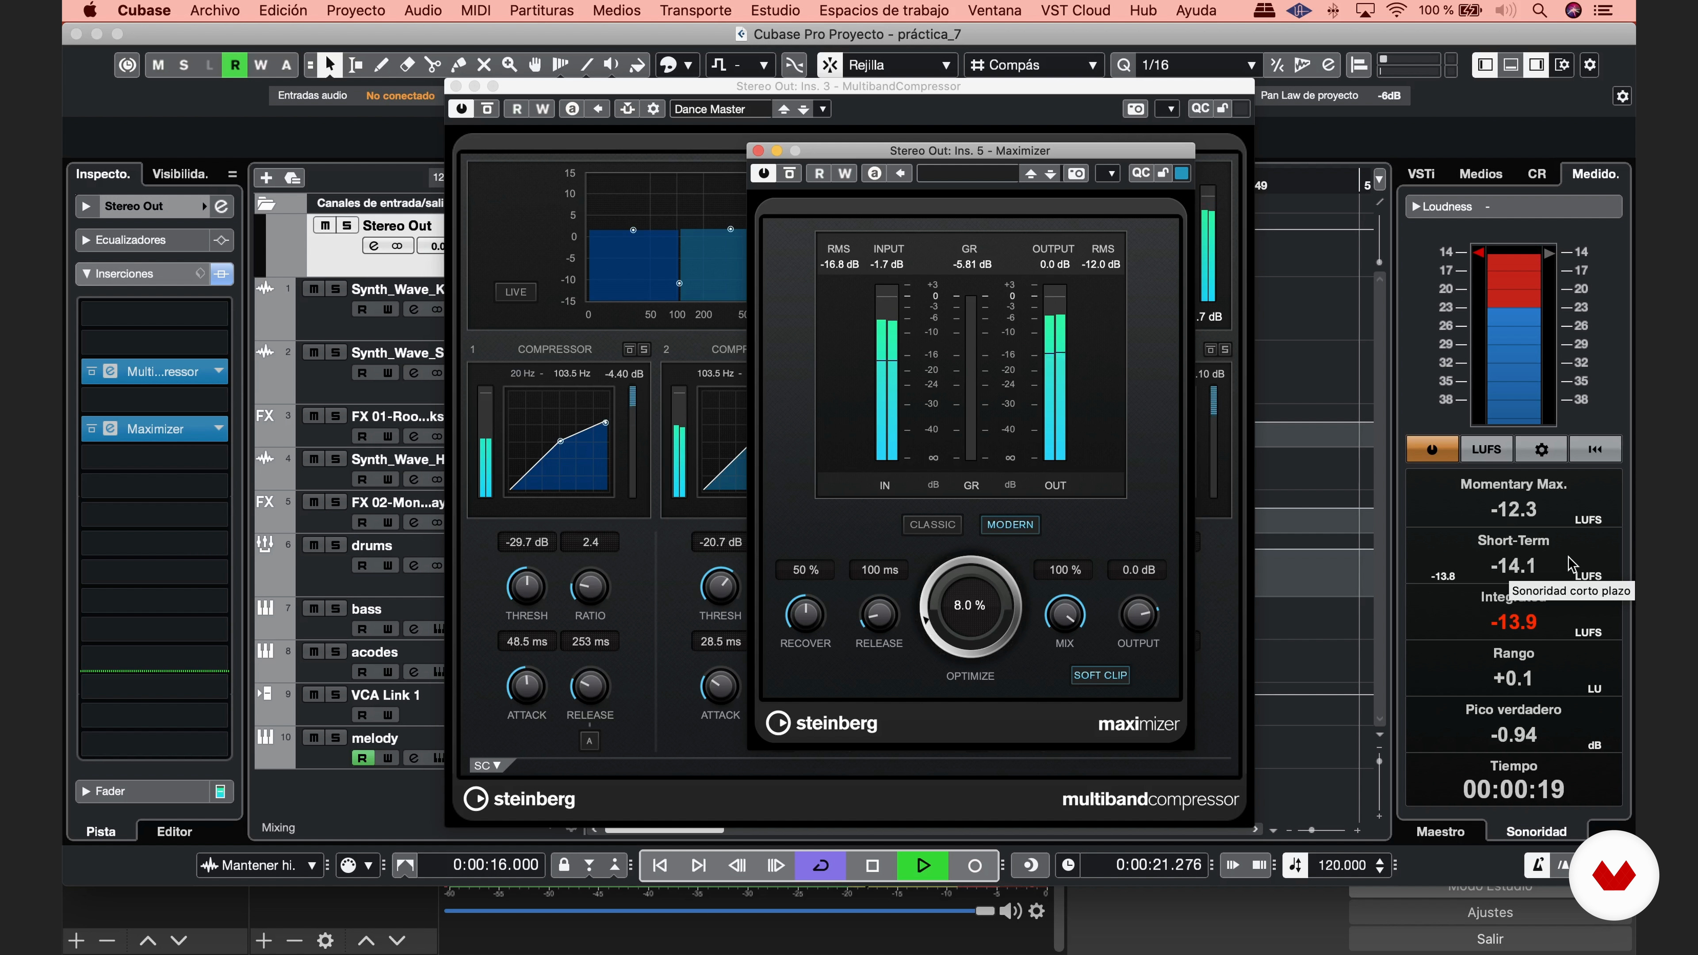The height and width of the screenshot is (955, 1698).
Task: Select CLASSIC mode in Maximizer
Action: [932, 525]
